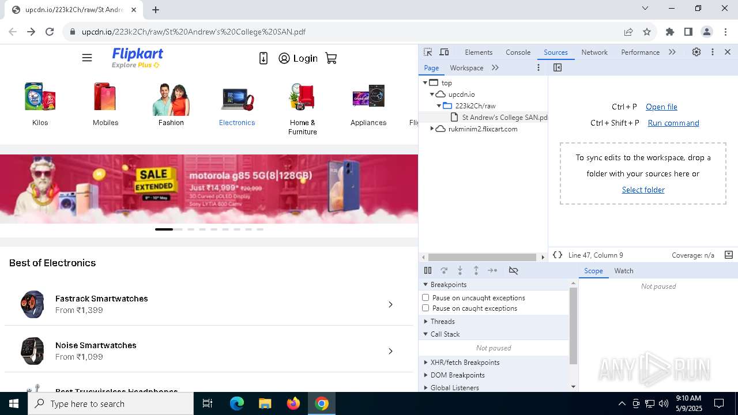
Task: Switch to the Performance tab
Action: (x=640, y=52)
